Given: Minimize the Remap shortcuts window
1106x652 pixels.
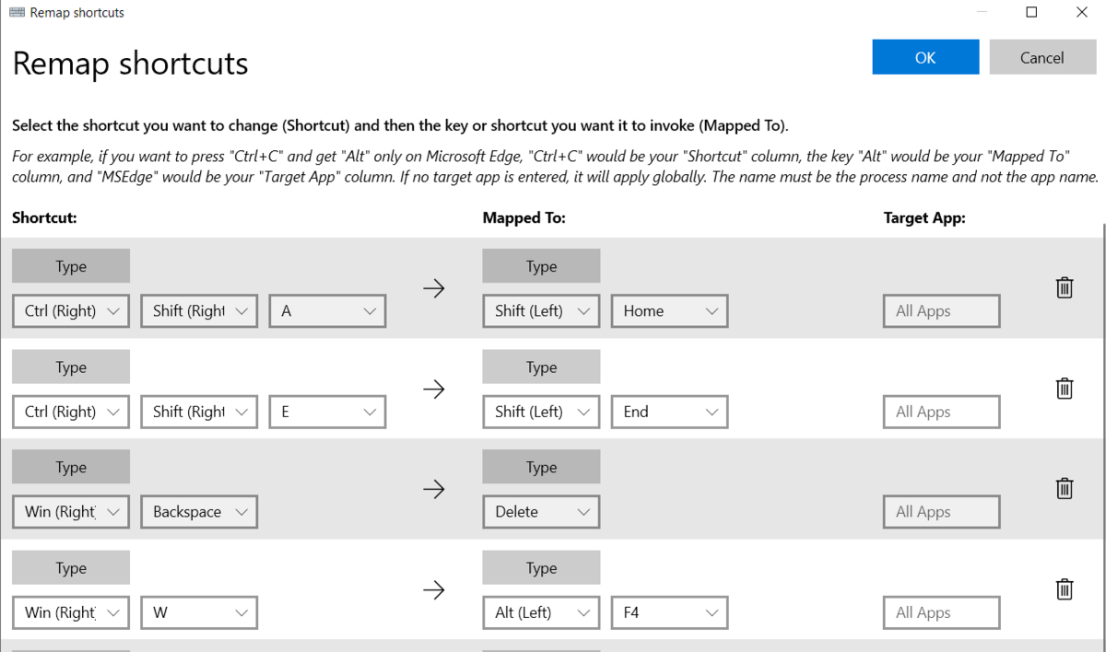Looking at the screenshot, I should tap(982, 13).
